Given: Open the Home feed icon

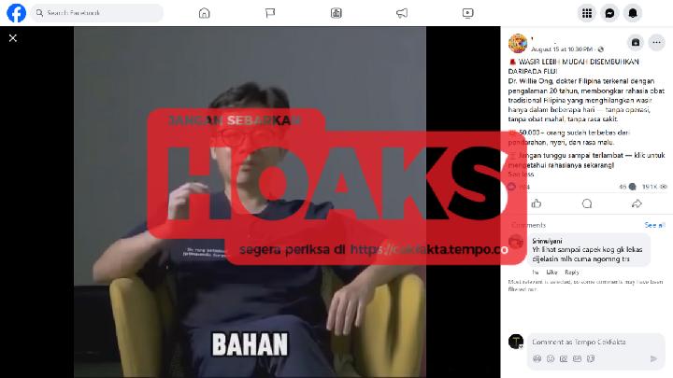Looking at the screenshot, I should coord(205,13).
